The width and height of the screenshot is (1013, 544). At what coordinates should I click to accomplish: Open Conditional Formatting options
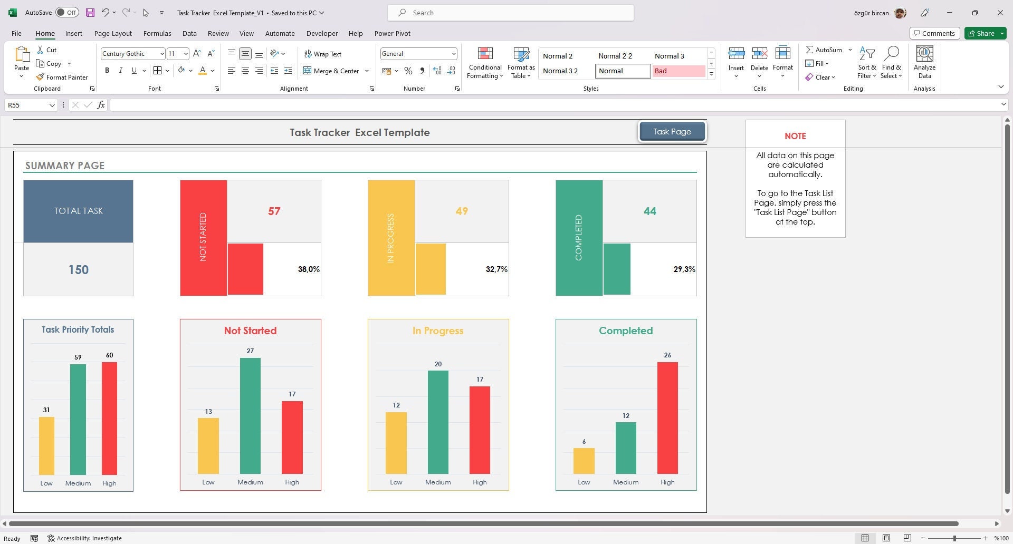[x=484, y=62]
